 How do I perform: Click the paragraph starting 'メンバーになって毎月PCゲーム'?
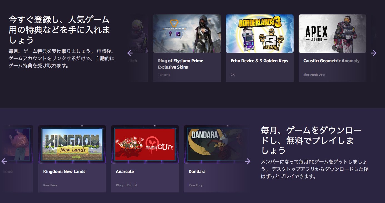[x=315, y=169]
